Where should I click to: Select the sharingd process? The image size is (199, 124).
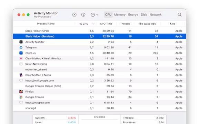(31, 108)
